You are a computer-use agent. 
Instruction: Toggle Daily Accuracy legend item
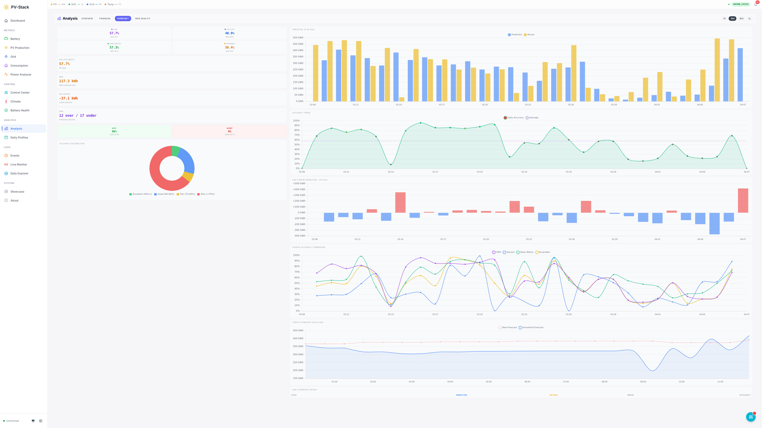(513, 118)
